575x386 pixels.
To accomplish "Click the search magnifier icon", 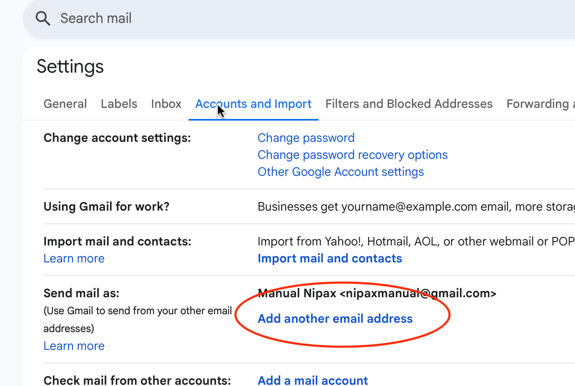I will click(43, 18).
